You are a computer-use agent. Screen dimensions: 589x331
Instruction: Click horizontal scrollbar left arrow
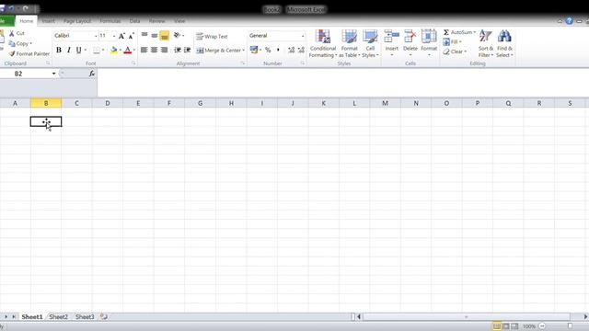[359, 316]
